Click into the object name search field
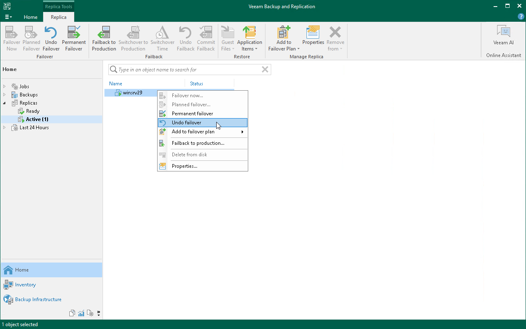526x329 pixels. pyautogui.click(x=189, y=70)
